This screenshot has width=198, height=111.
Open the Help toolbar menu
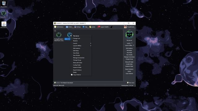click(85, 27)
